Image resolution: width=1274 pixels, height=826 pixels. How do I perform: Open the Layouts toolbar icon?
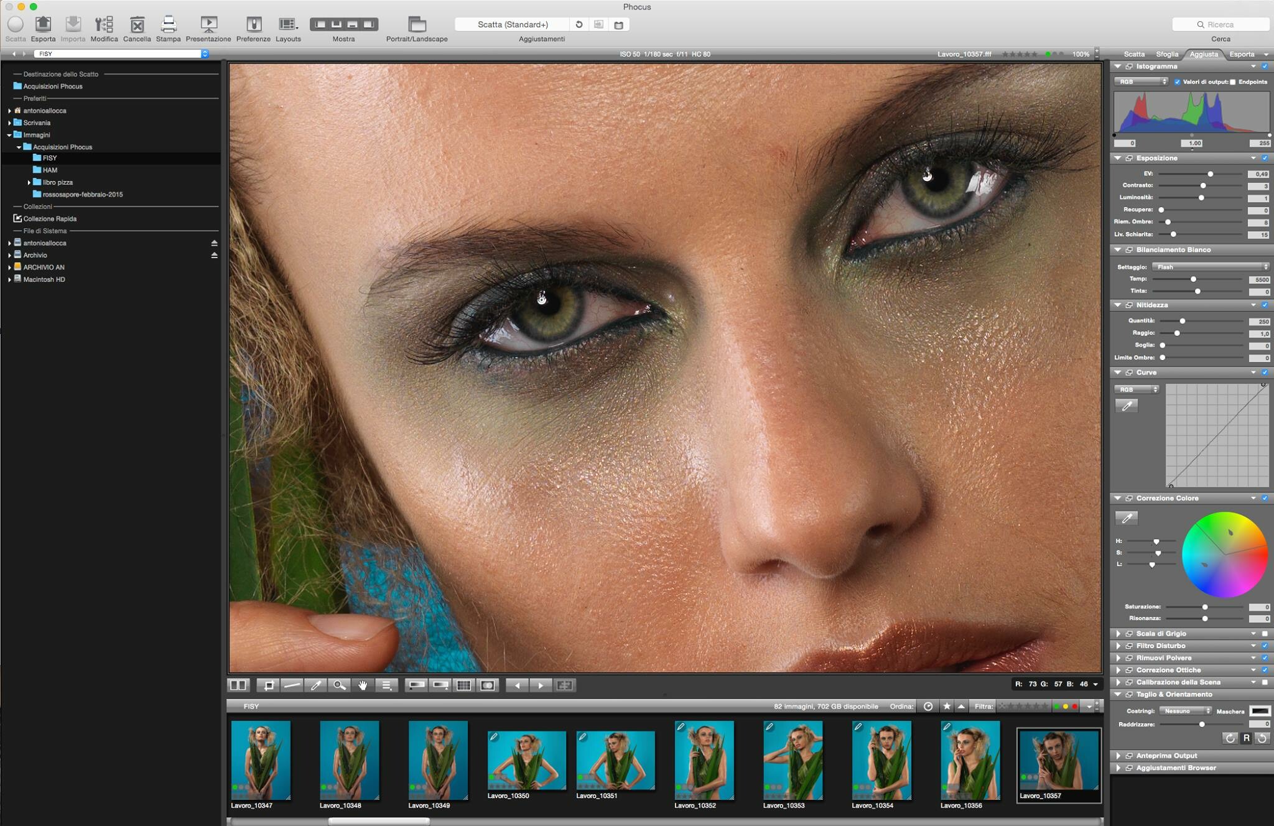tap(287, 25)
